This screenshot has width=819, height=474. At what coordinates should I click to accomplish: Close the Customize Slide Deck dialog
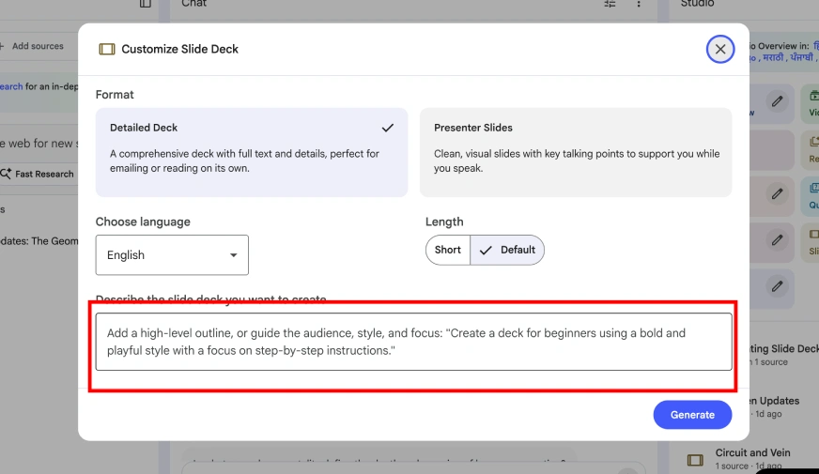click(719, 50)
